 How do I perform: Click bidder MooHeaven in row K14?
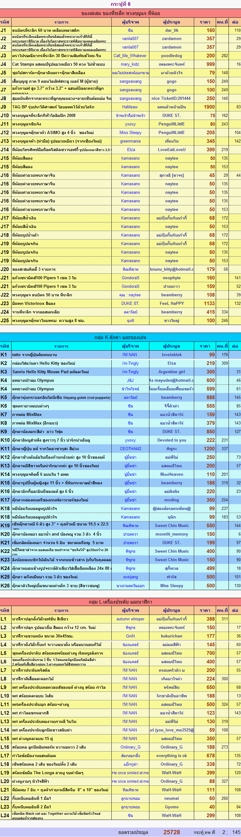(172, 474)
